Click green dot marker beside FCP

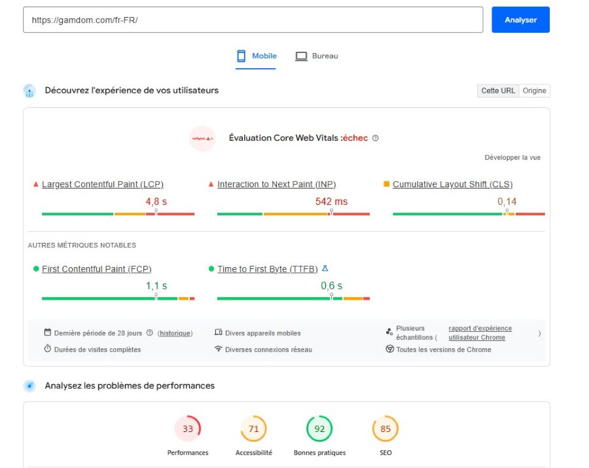36,268
